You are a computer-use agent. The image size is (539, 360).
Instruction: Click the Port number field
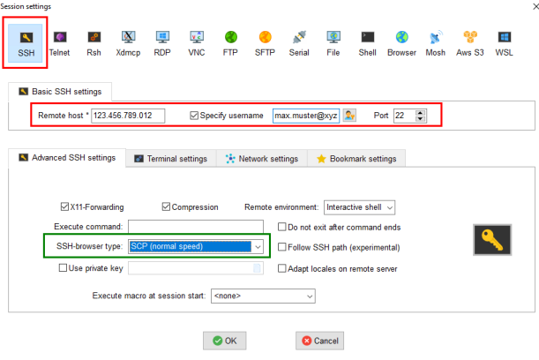pos(404,116)
